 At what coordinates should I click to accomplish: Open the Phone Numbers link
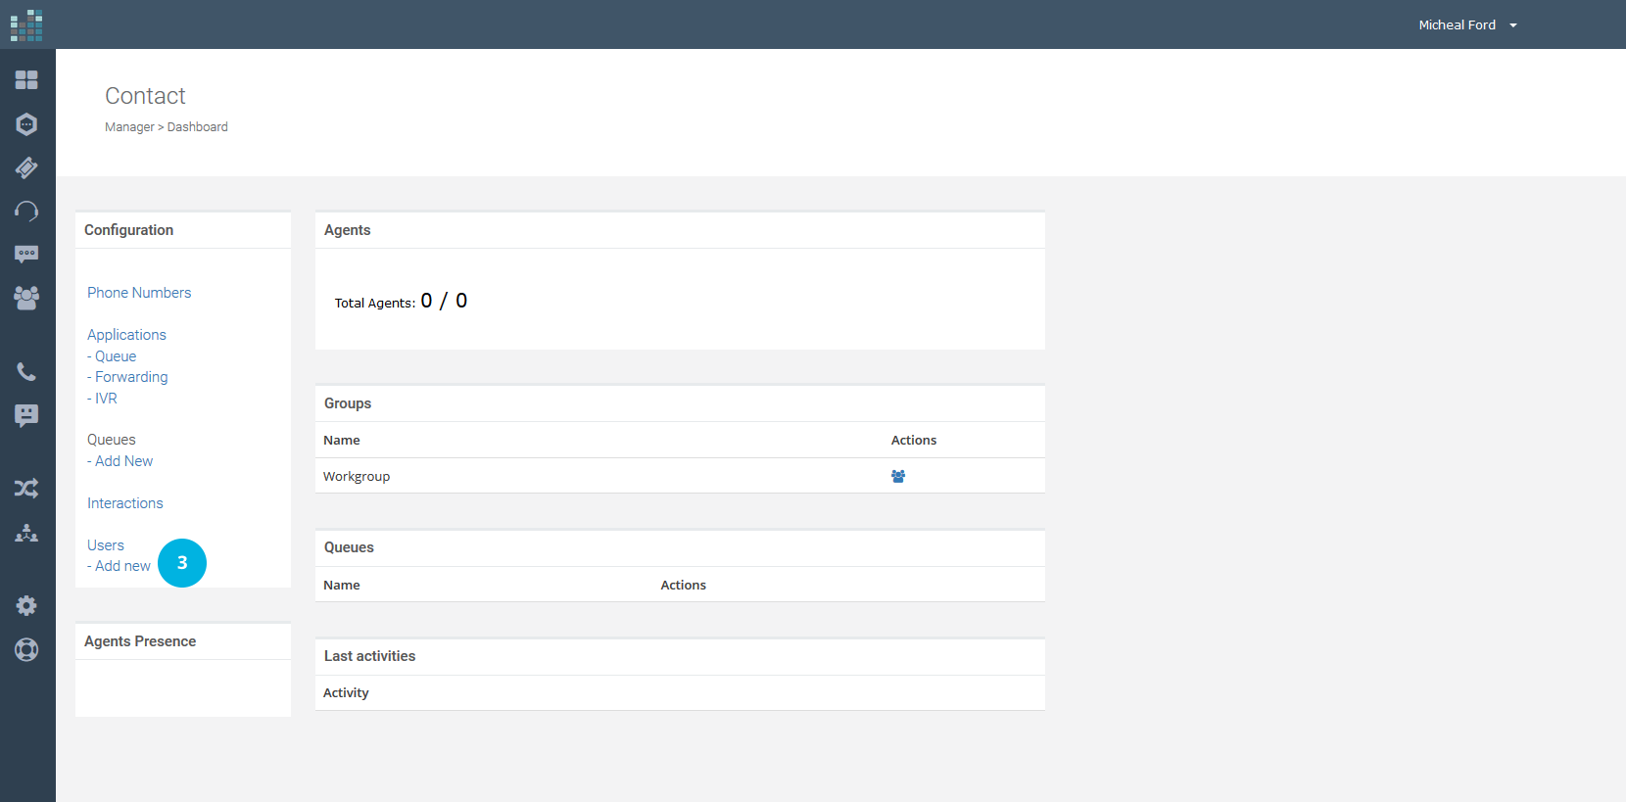(x=139, y=293)
